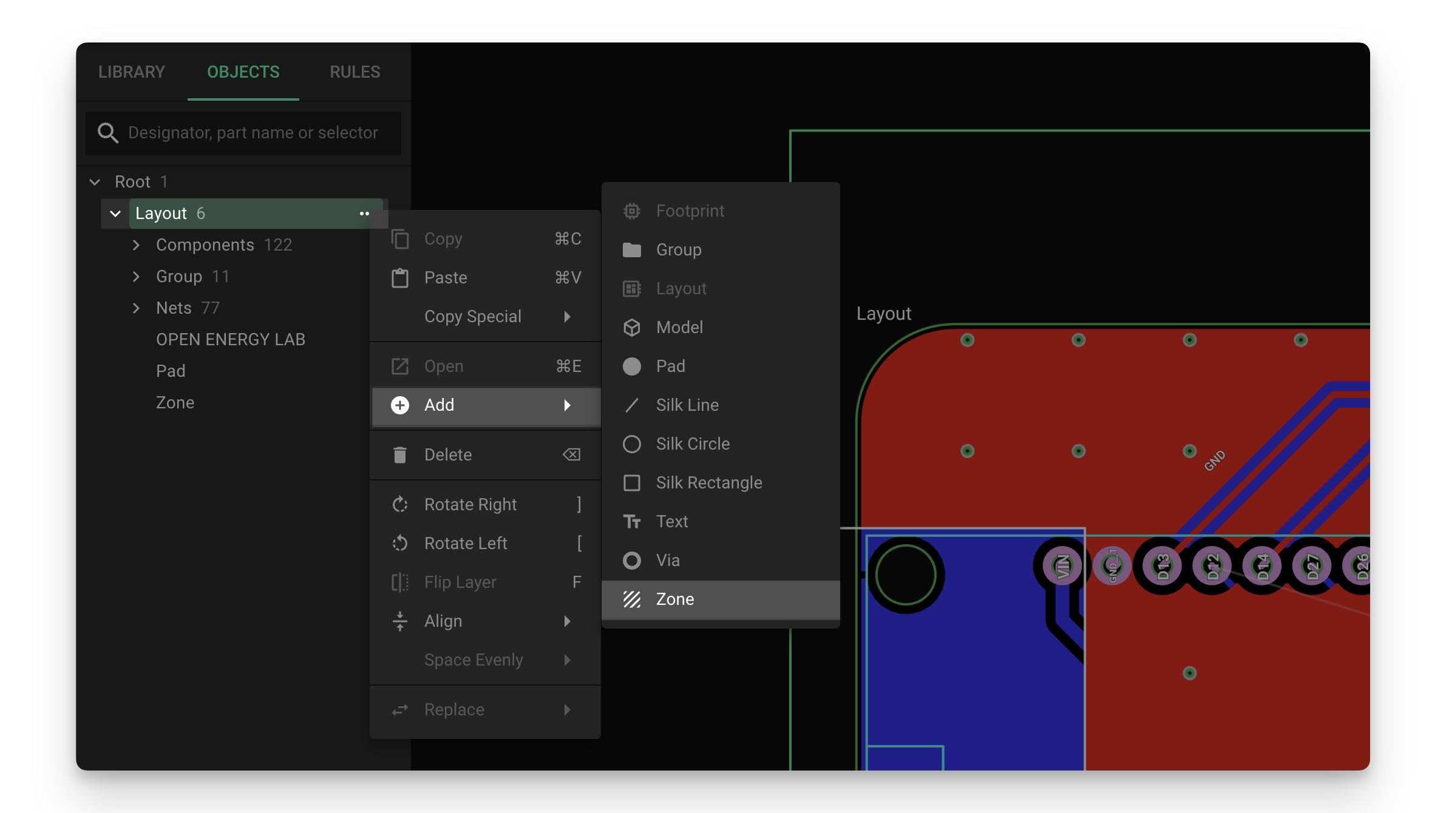The height and width of the screenshot is (813, 1446).
Task: Click the Rotate Left icon
Action: point(400,544)
